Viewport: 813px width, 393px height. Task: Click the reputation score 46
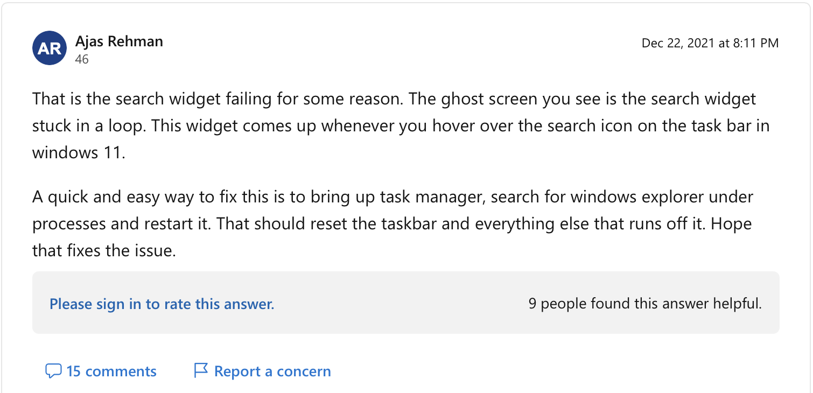point(82,59)
